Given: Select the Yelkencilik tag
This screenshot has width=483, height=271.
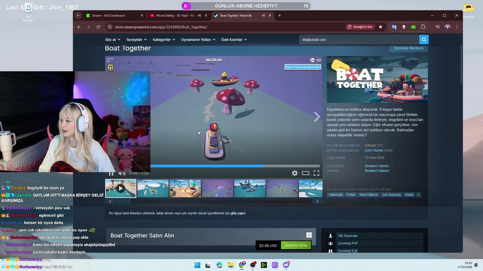Looking at the screenshot, I should [x=335, y=195].
